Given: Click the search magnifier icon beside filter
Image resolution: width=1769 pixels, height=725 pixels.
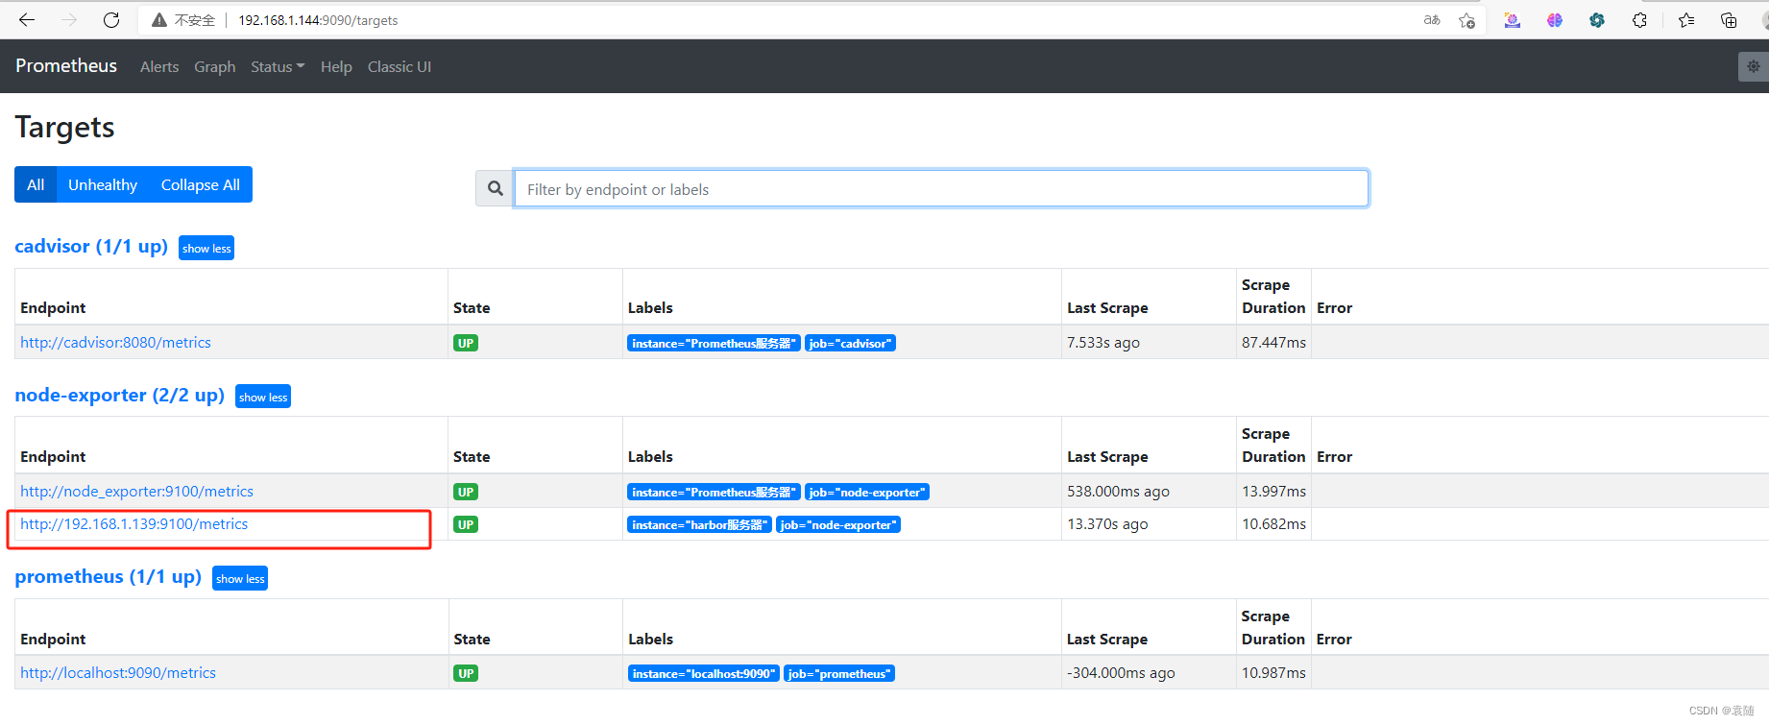Looking at the screenshot, I should 495,188.
